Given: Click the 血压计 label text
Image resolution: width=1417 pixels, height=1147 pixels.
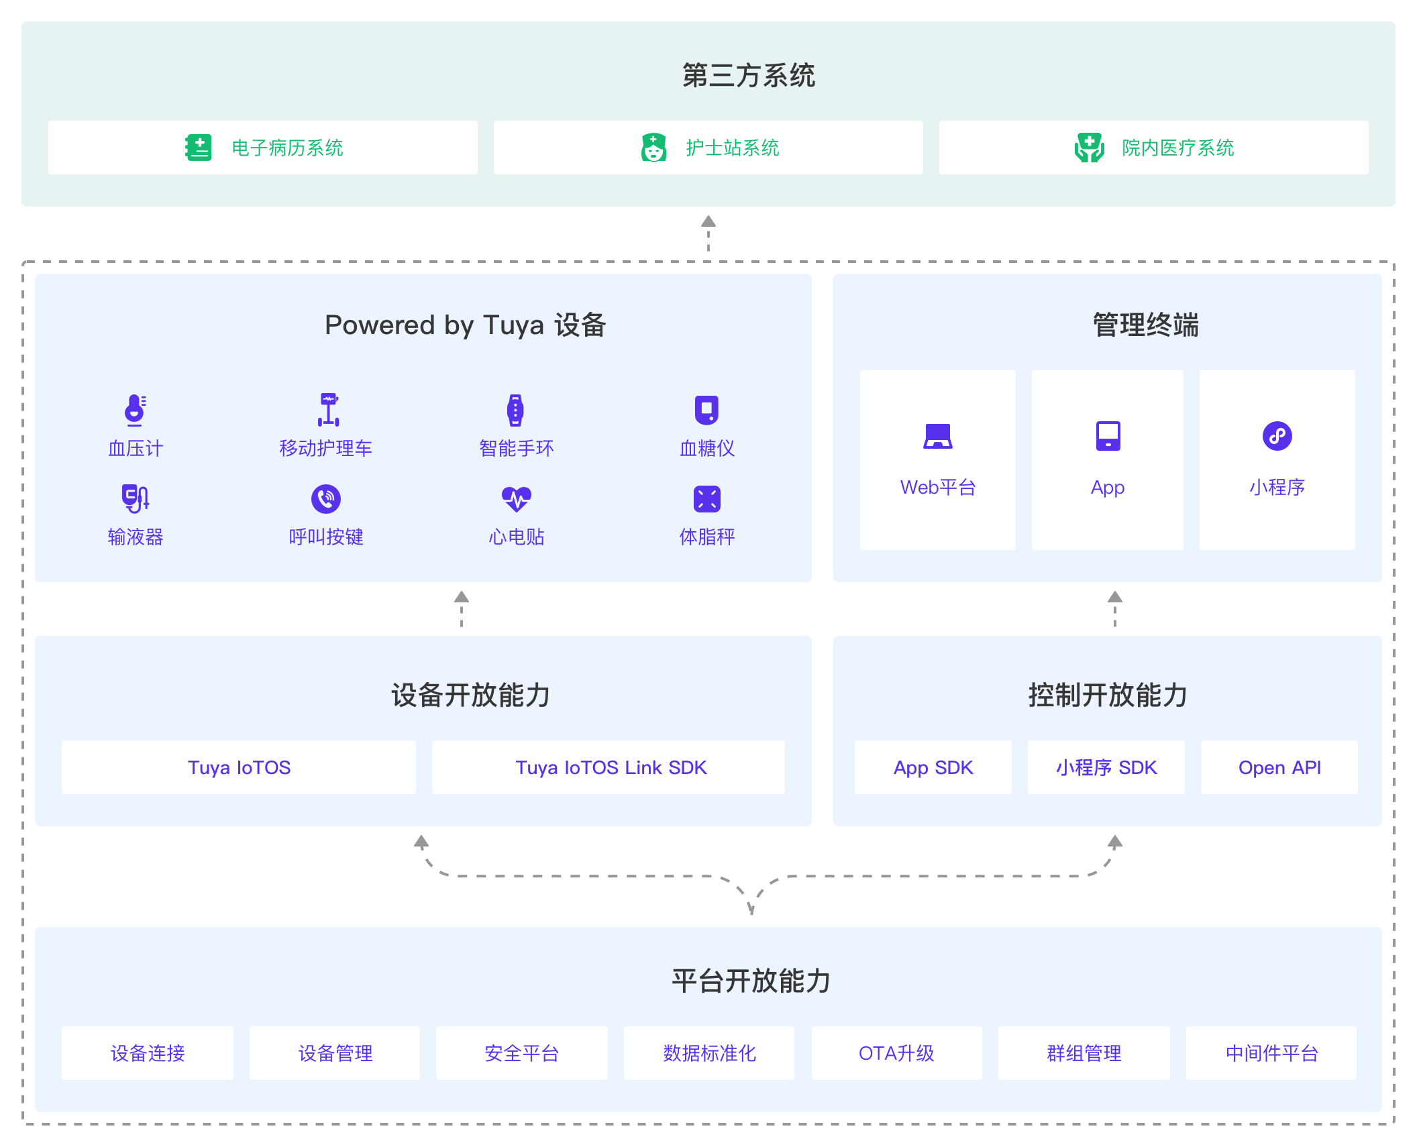Looking at the screenshot, I should tap(136, 448).
